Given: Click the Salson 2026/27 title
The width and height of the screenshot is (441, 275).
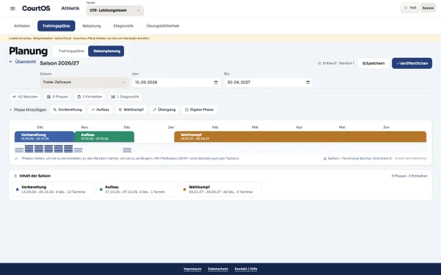Looking at the screenshot, I should tap(59, 63).
